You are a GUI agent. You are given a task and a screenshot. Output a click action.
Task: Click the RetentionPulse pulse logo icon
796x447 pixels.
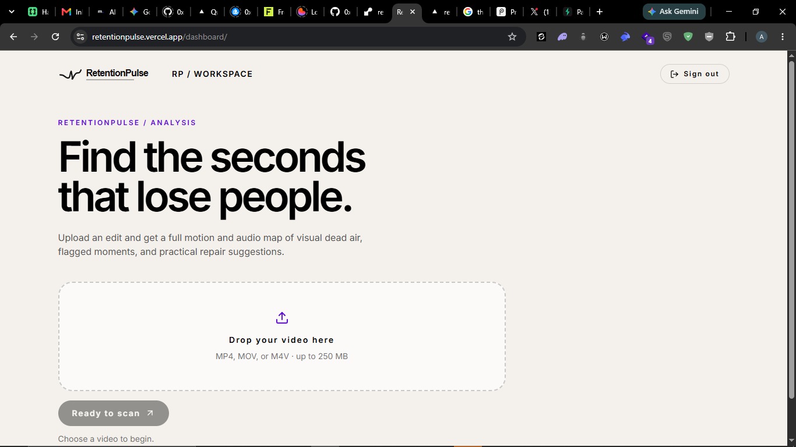[71, 74]
